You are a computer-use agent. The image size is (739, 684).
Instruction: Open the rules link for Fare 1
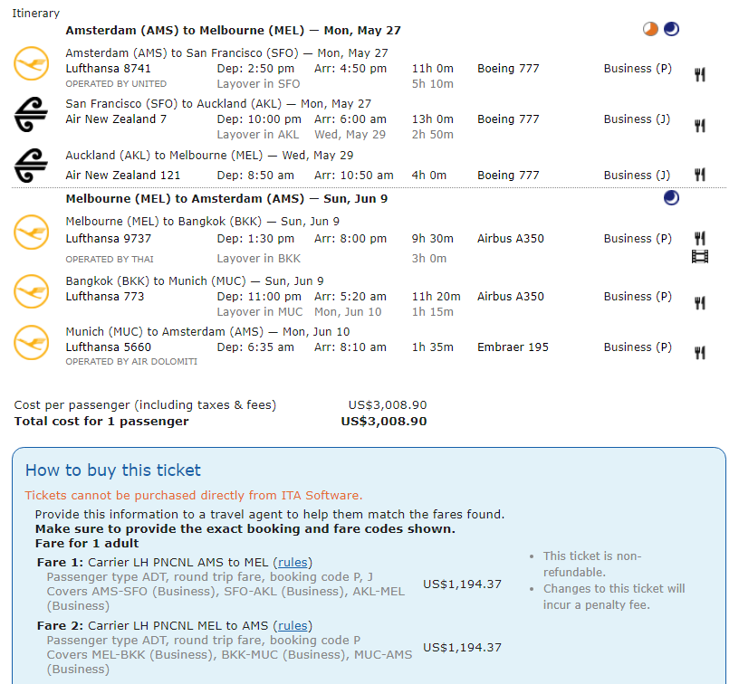(x=293, y=563)
